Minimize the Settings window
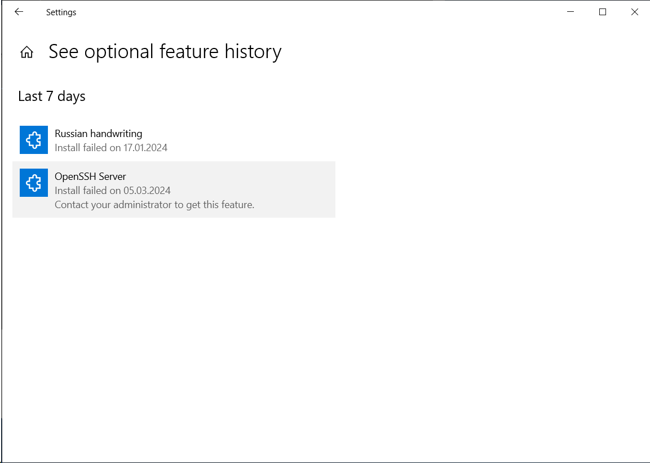Screen dimensions: 650x463 [570, 12]
